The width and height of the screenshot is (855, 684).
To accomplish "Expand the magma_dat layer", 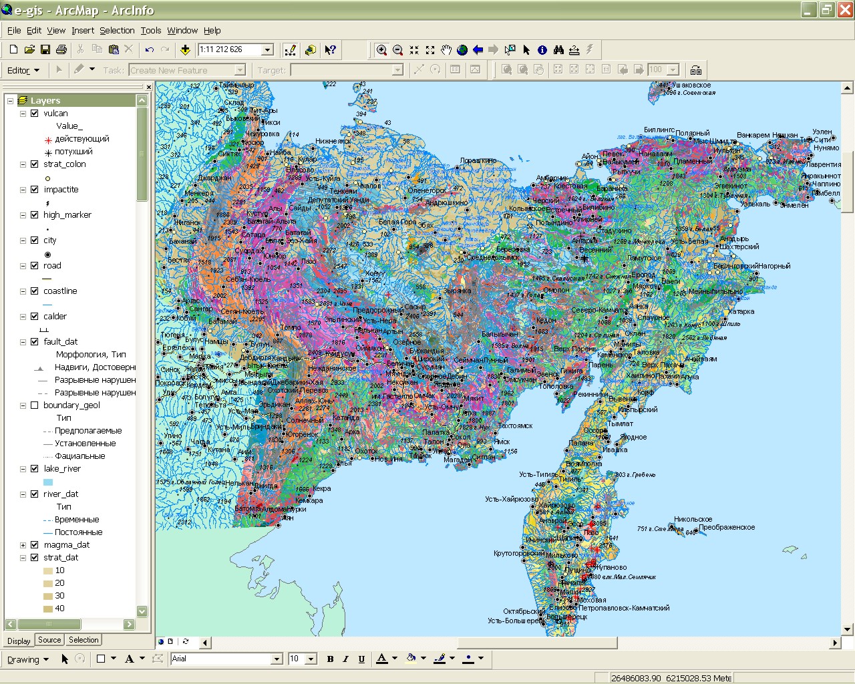I will click(x=23, y=545).
